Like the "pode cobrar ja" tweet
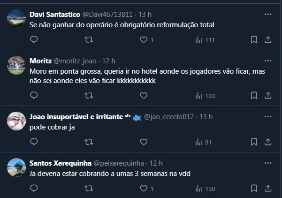282x198 pixels. pos(144,142)
